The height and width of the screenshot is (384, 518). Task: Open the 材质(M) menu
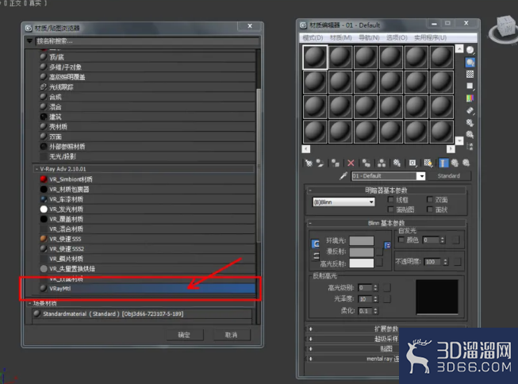pos(340,37)
